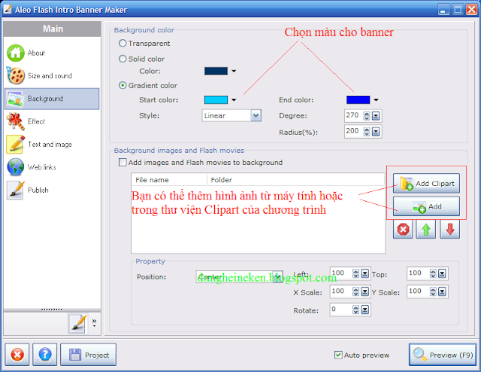This screenshot has height=372, width=481.
Task: Select the Transparent radio button
Action: coord(123,43)
